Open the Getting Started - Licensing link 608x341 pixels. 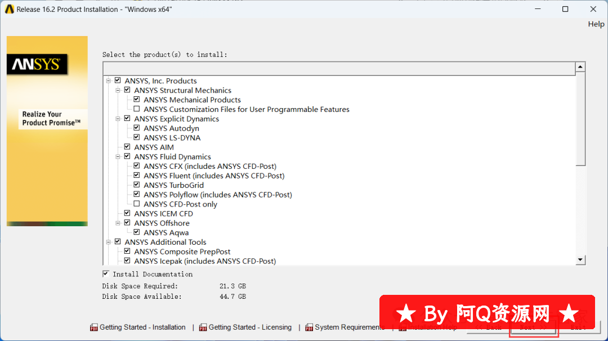pyautogui.click(x=250, y=327)
